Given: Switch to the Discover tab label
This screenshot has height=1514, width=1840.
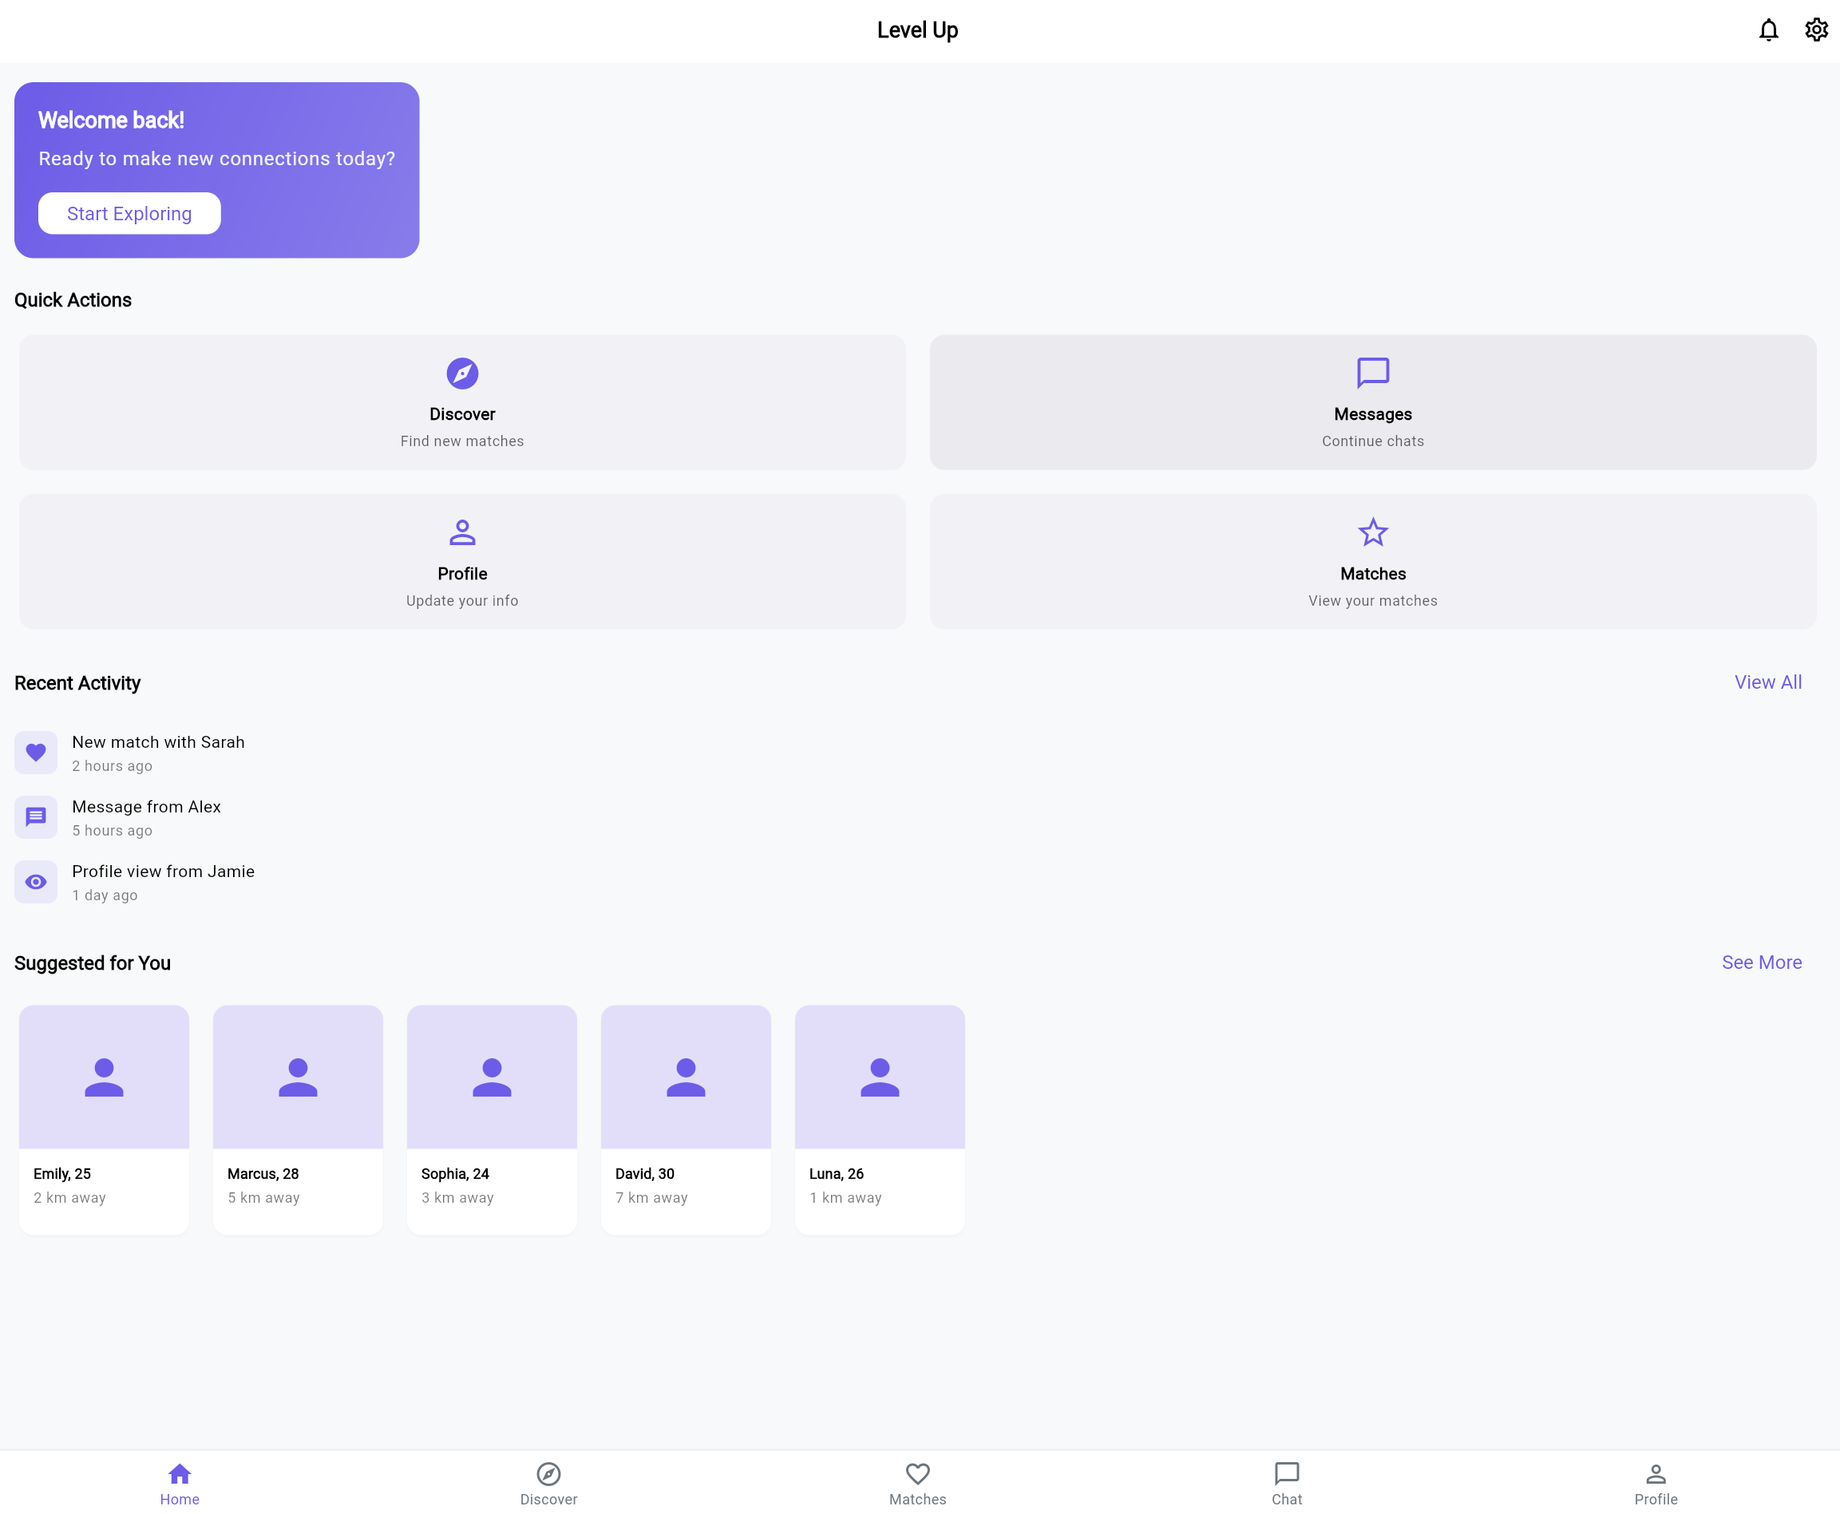Looking at the screenshot, I should (x=548, y=1499).
